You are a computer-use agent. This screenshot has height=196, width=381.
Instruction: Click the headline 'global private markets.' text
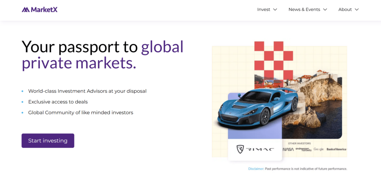(103, 55)
